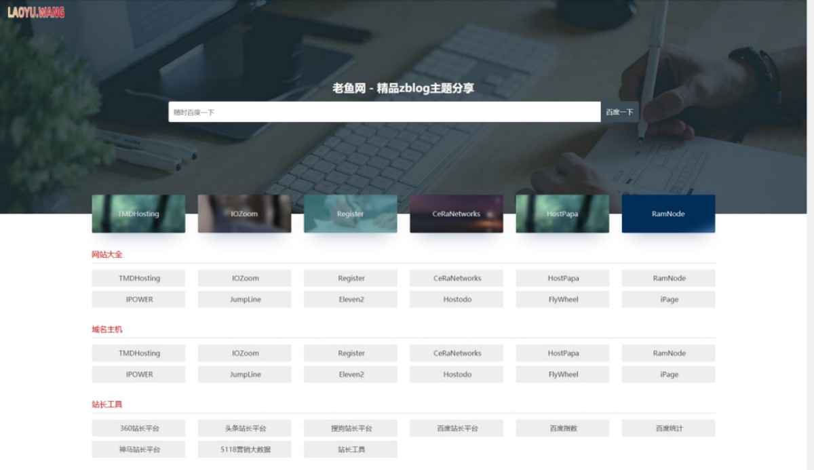Open the IOZoom thumbnail card
This screenshot has height=470, width=814.
244,214
